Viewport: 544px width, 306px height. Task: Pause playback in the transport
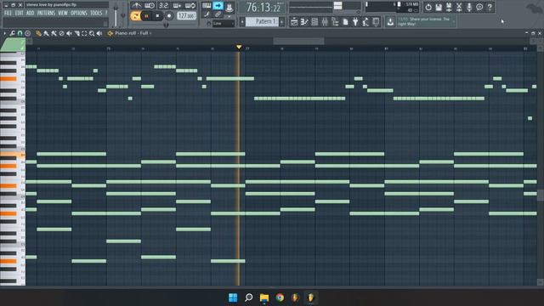[x=146, y=16]
